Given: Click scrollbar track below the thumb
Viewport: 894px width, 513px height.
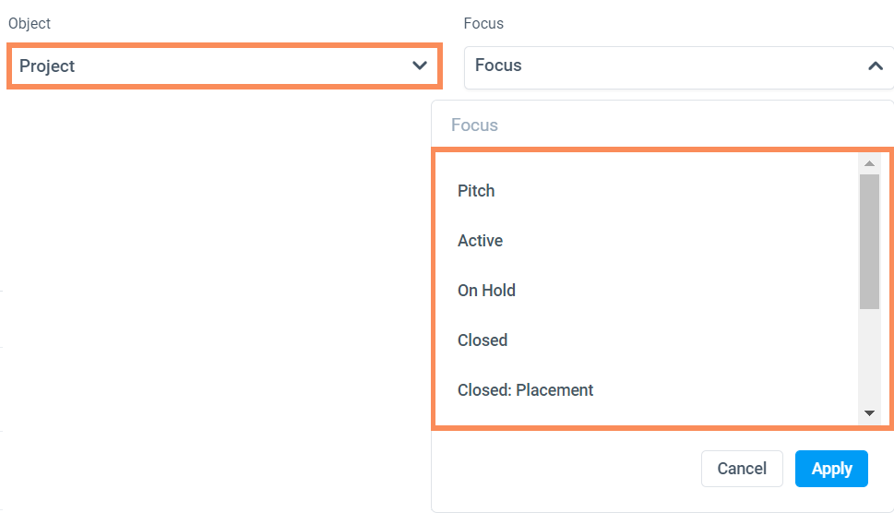Looking at the screenshot, I should pos(869,360).
